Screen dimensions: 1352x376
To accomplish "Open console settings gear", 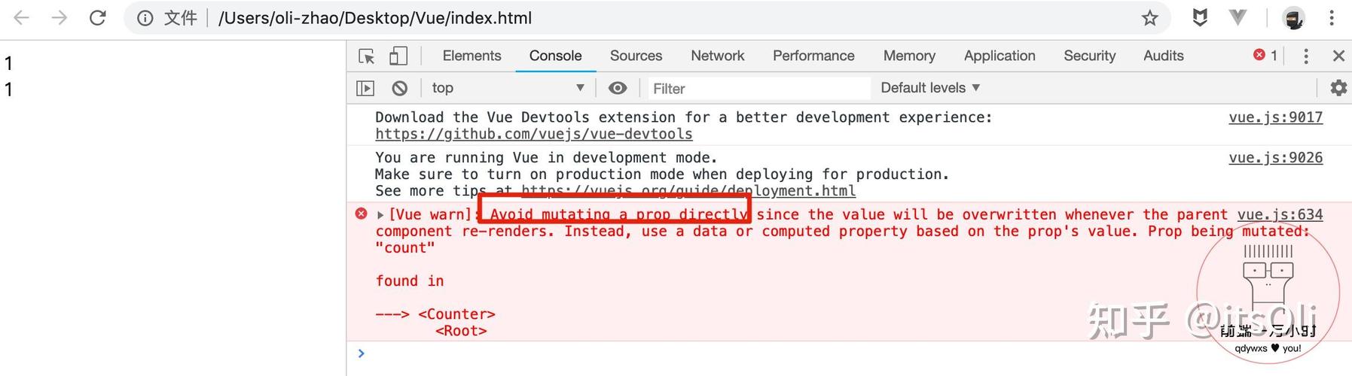I will (x=1338, y=88).
